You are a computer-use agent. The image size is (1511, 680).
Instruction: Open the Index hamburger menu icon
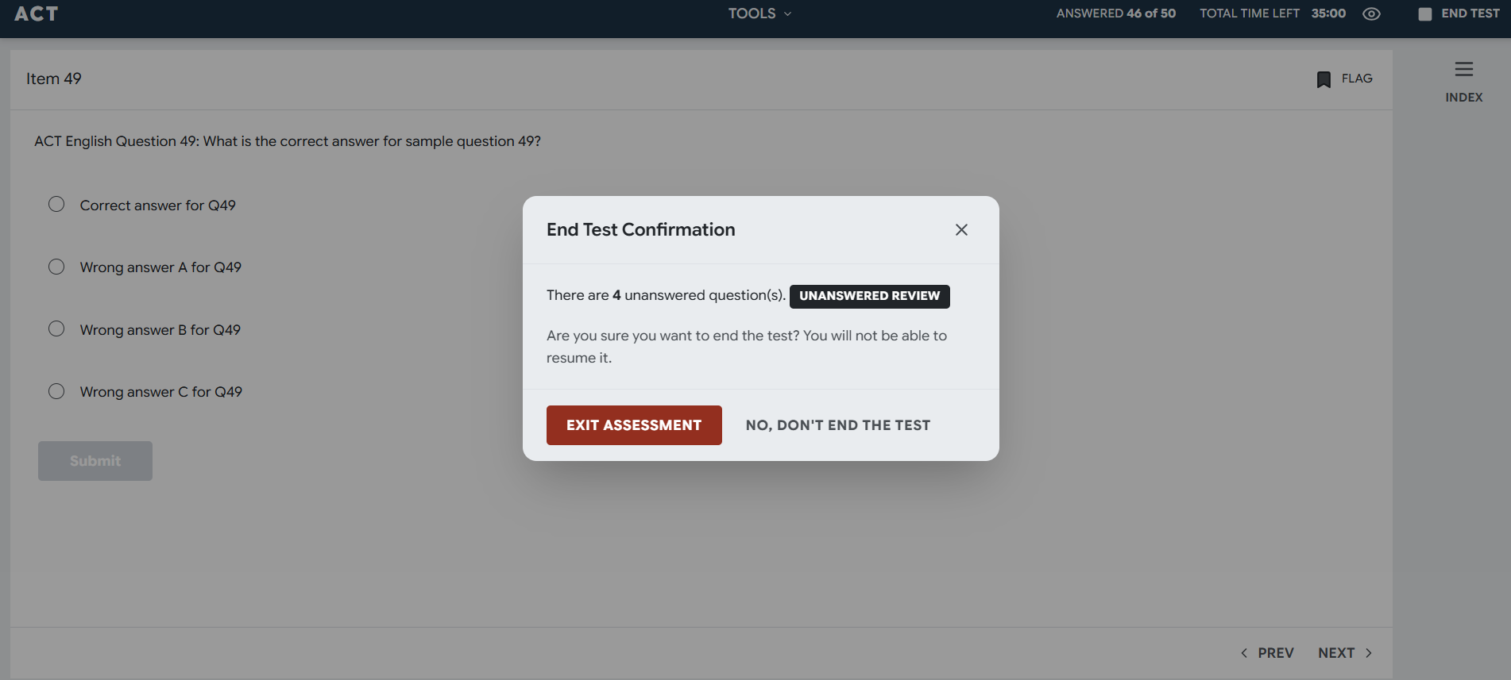pyautogui.click(x=1463, y=70)
